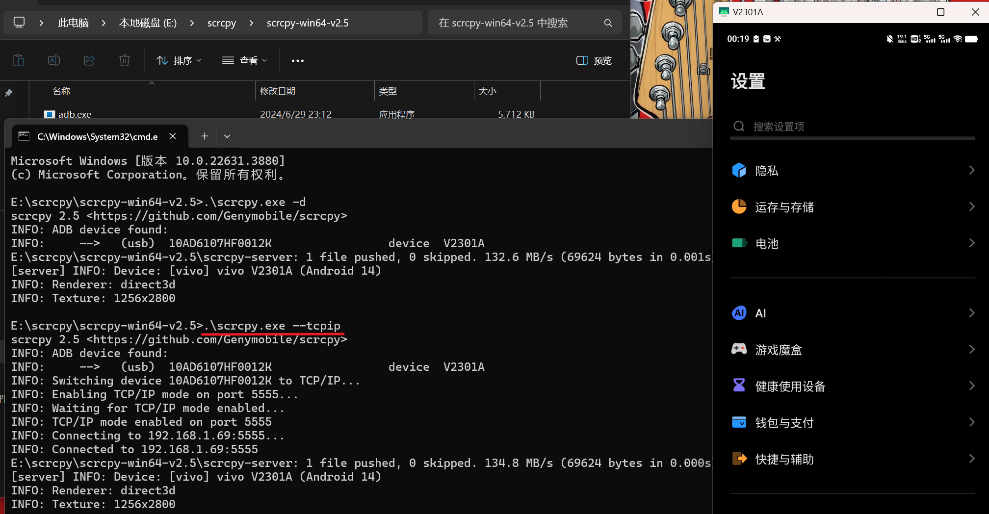Click the 2024/6/29 23:12 date cell
989x514 pixels.
(x=296, y=114)
